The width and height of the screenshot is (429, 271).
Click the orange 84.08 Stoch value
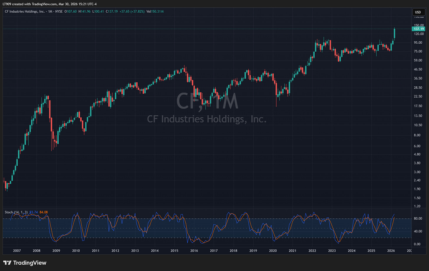click(x=43, y=212)
